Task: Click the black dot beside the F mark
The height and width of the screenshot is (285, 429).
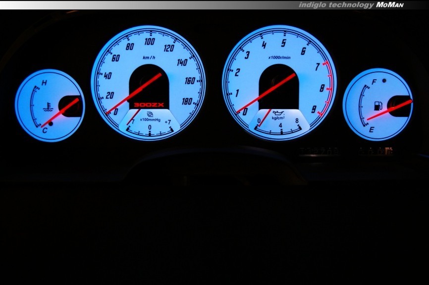Action: pos(384,81)
